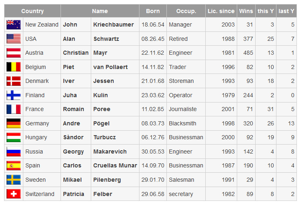Viewport: 301px width, 205px height.
Task: Click the Germany flag icon
Action: click(x=13, y=123)
